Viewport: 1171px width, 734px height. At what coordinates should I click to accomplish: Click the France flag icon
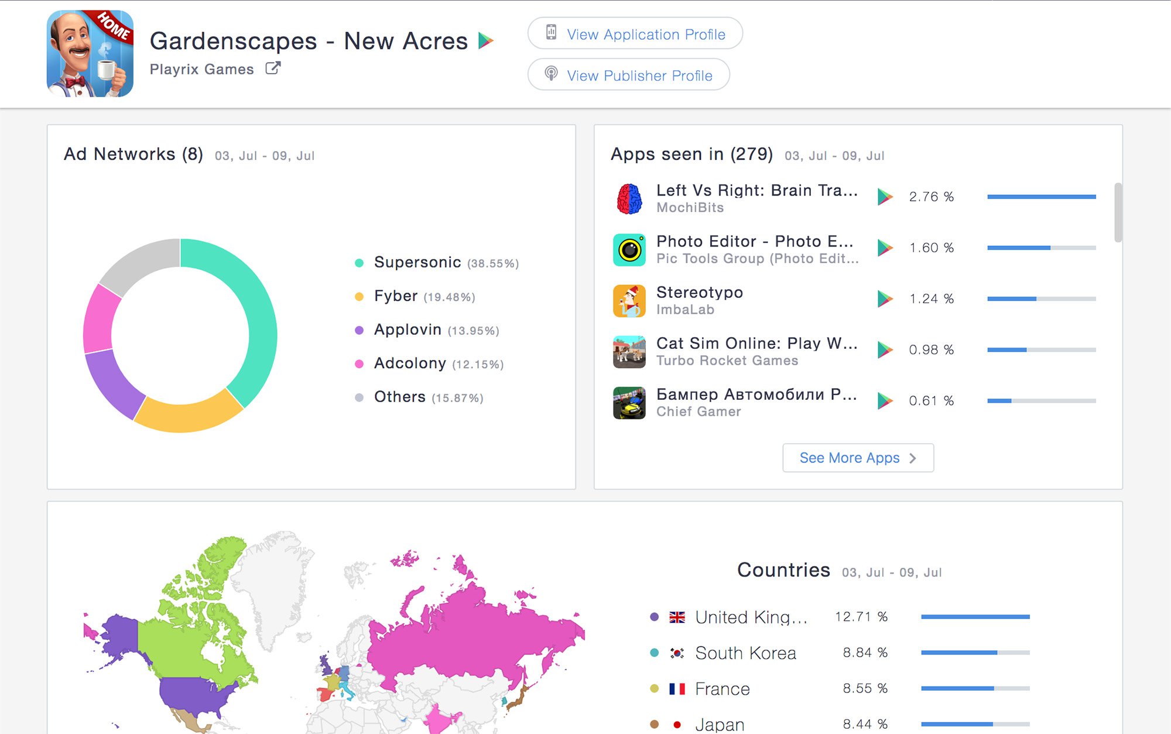677,688
